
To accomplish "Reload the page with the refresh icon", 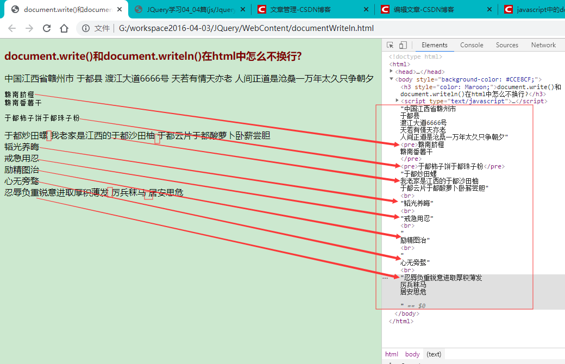I will point(47,28).
